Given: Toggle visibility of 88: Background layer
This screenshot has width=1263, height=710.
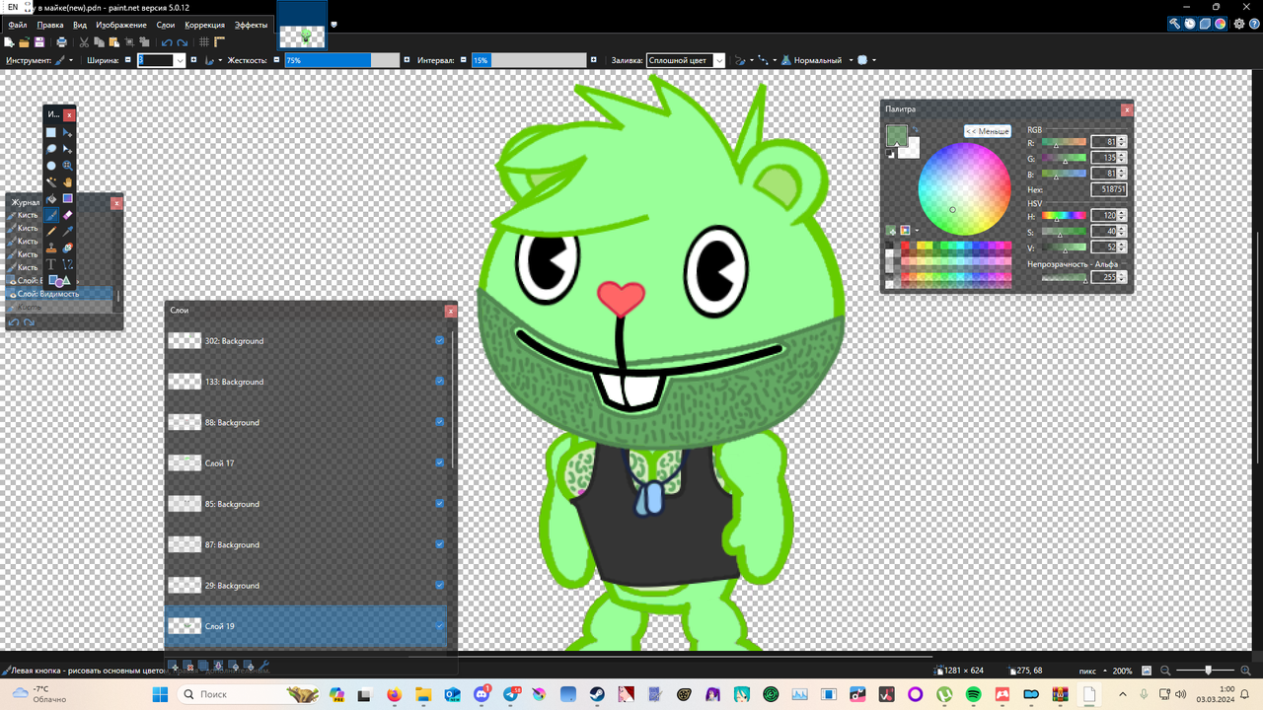Looking at the screenshot, I should [x=439, y=422].
